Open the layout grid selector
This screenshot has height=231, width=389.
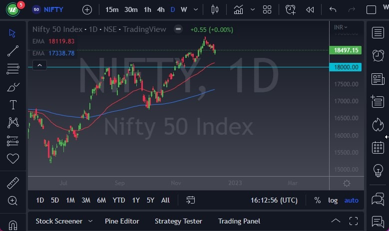click(x=267, y=9)
